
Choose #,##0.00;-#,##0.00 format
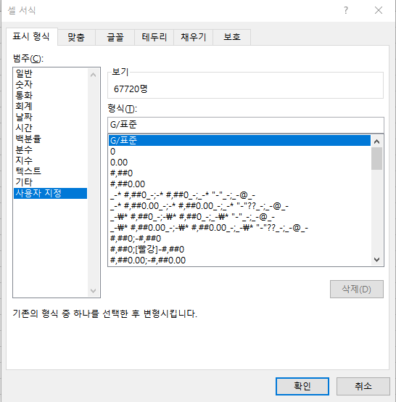tap(239, 261)
